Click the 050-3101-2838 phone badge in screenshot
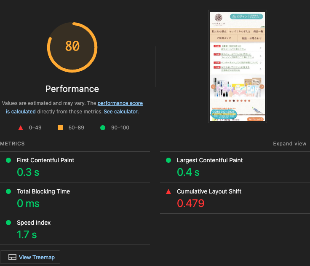 (224, 113)
